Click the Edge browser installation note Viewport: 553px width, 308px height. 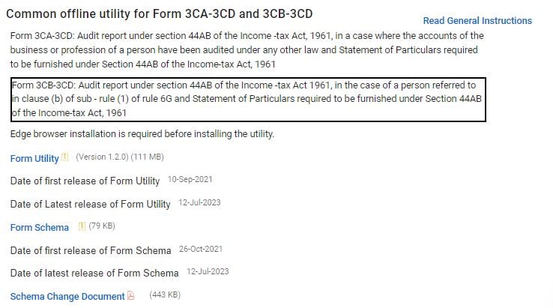click(142, 134)
